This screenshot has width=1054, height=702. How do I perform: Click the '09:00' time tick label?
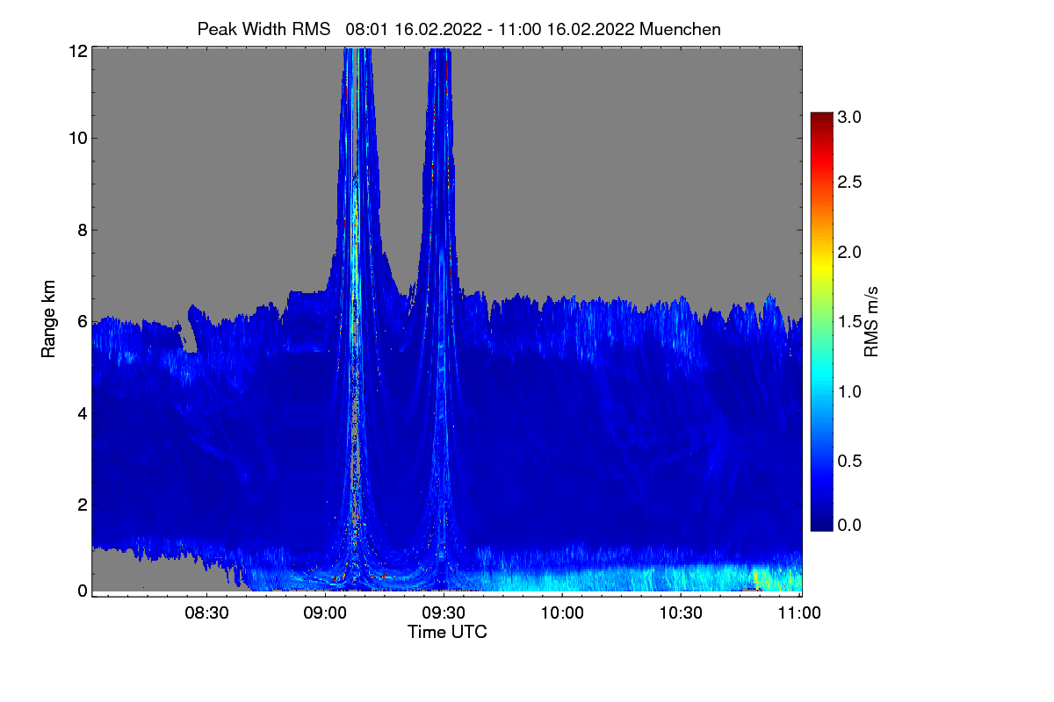pos(325,613)
